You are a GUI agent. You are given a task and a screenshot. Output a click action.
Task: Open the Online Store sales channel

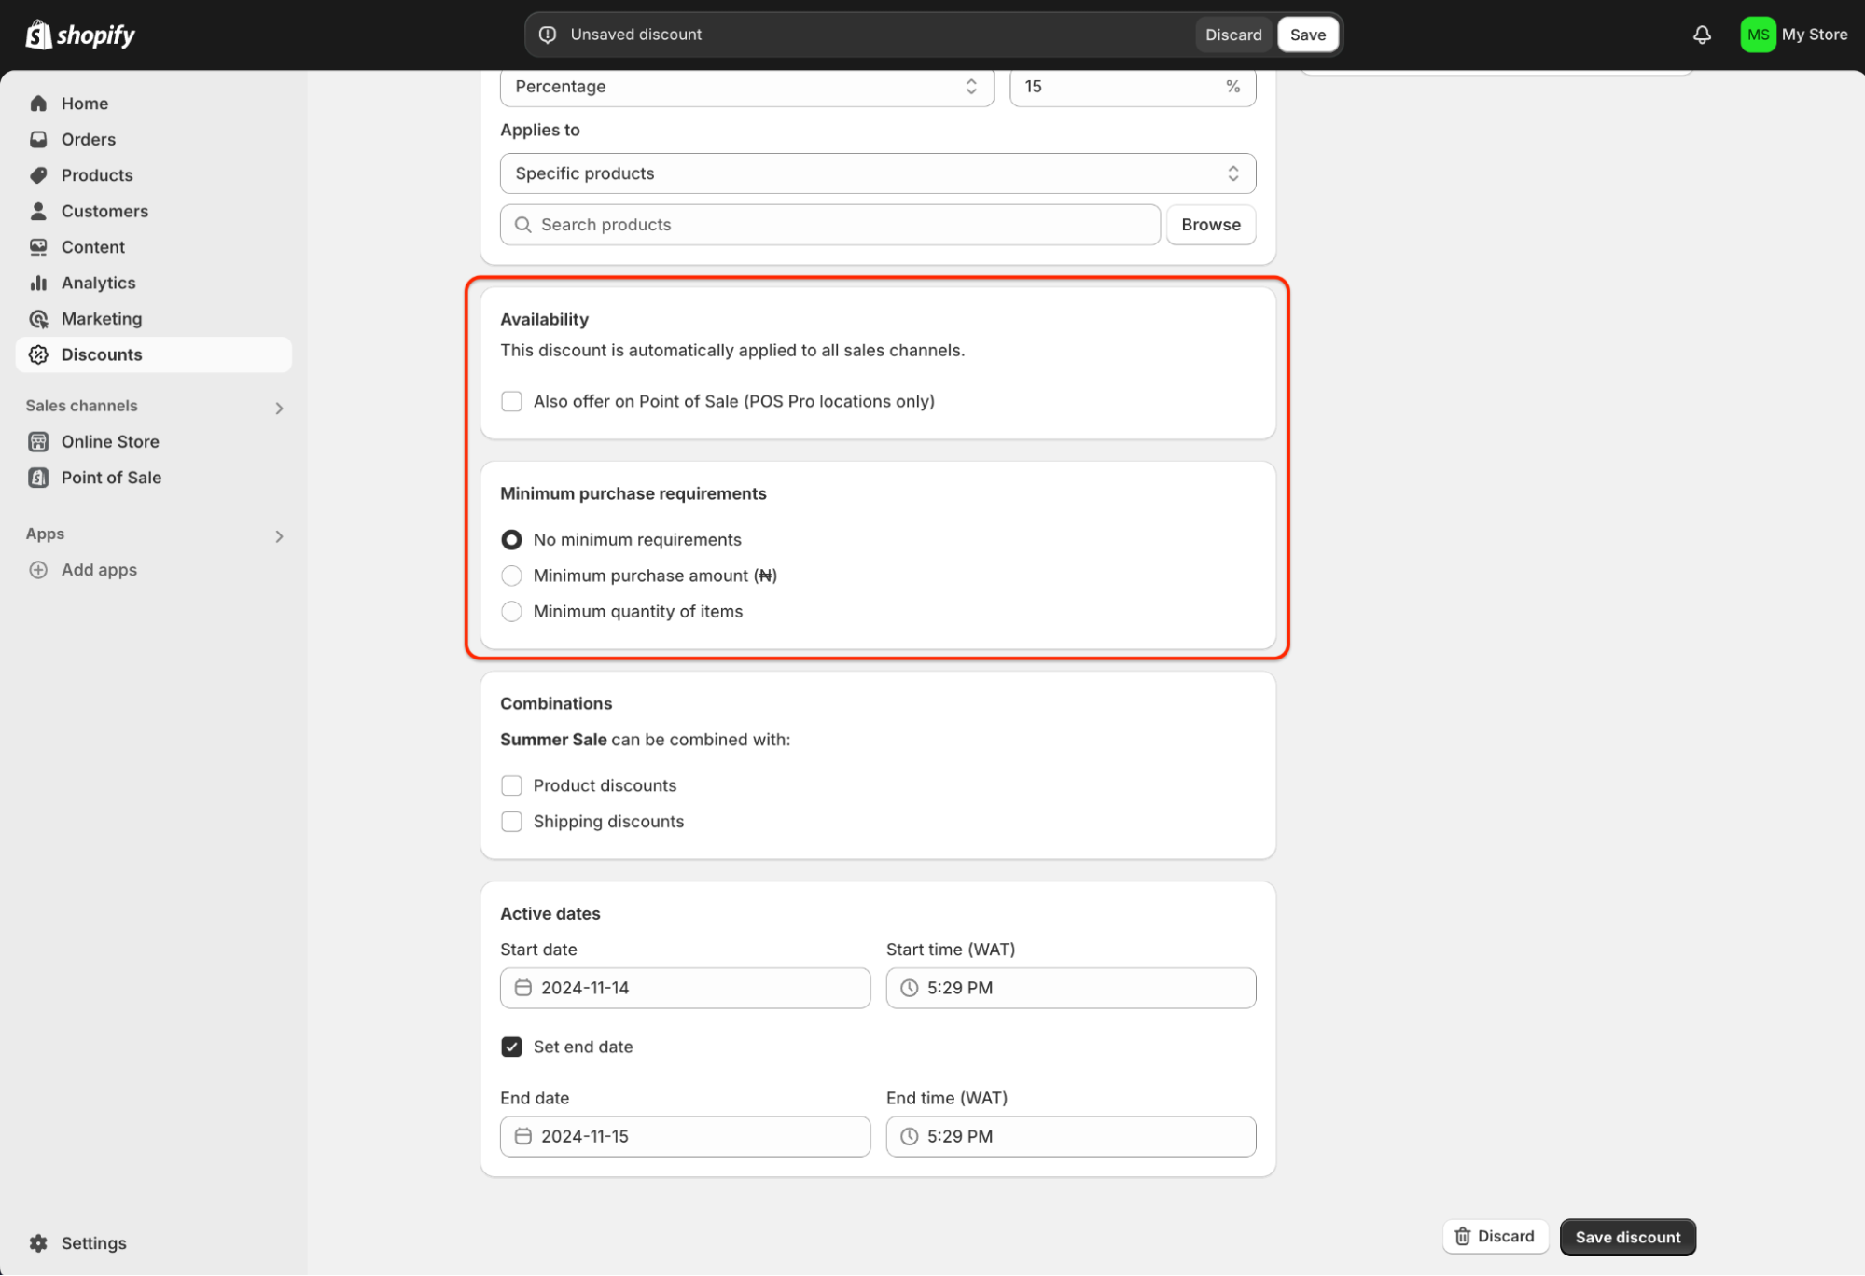pyautogui.click(x=110, y=441)
